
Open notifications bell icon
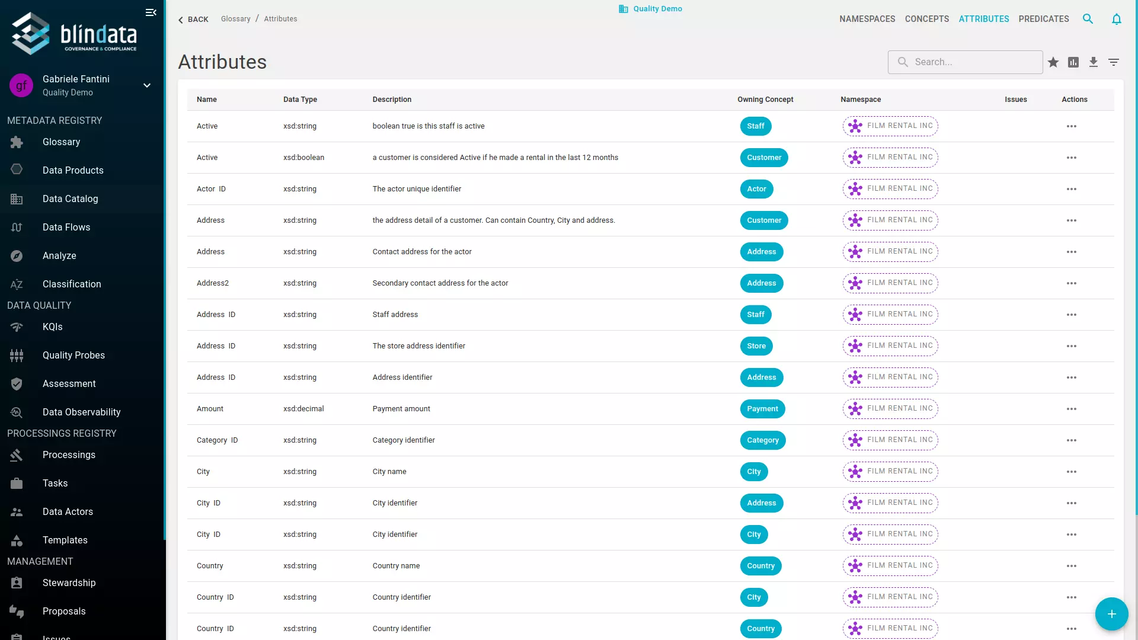(x=1117, y=19)
